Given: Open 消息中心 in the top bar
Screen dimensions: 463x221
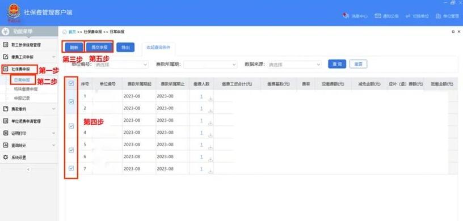Looking at the screenshot, I should coord(359,16).
